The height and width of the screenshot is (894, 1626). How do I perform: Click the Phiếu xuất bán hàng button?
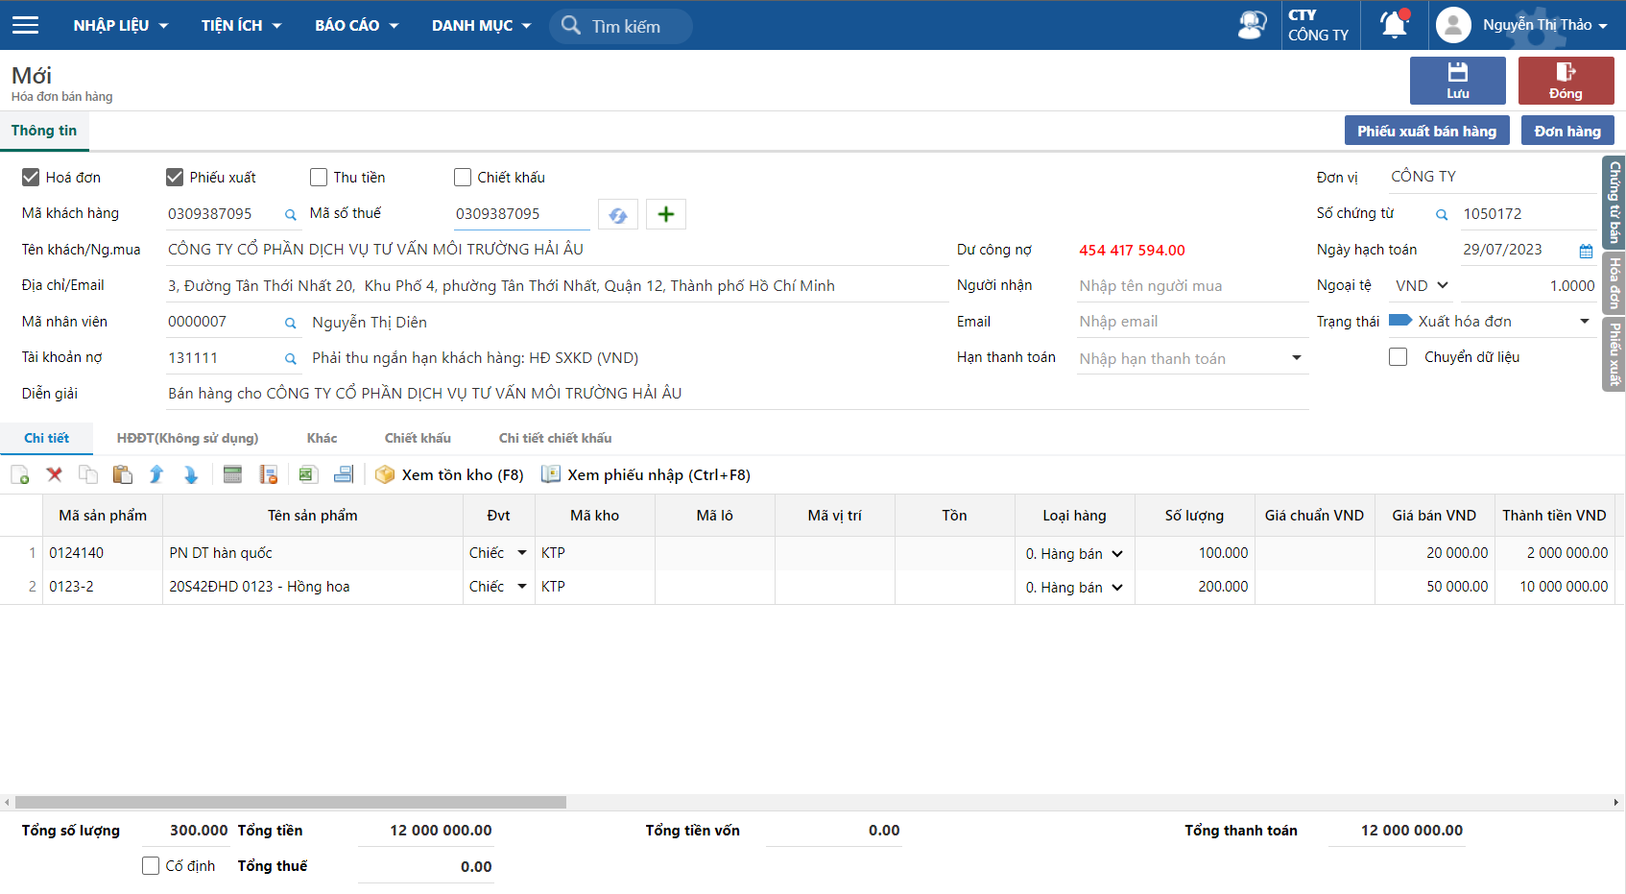click(x=1426, y=131)
